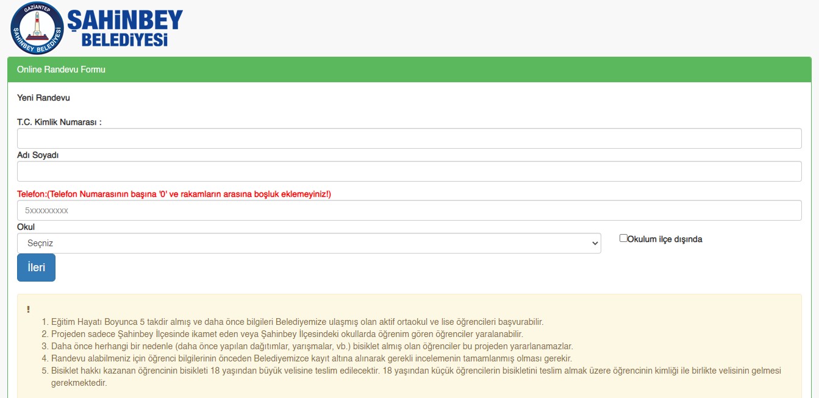Open the Okul 'Seçniz' dropdown
Viewport: 819px width, 398px height.
point(309,243)
